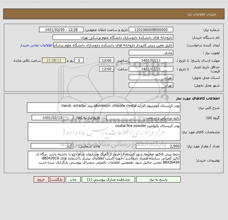Click the شهر محل تحویل label
This screenshot has width=228, height=220.
[207, 86]
